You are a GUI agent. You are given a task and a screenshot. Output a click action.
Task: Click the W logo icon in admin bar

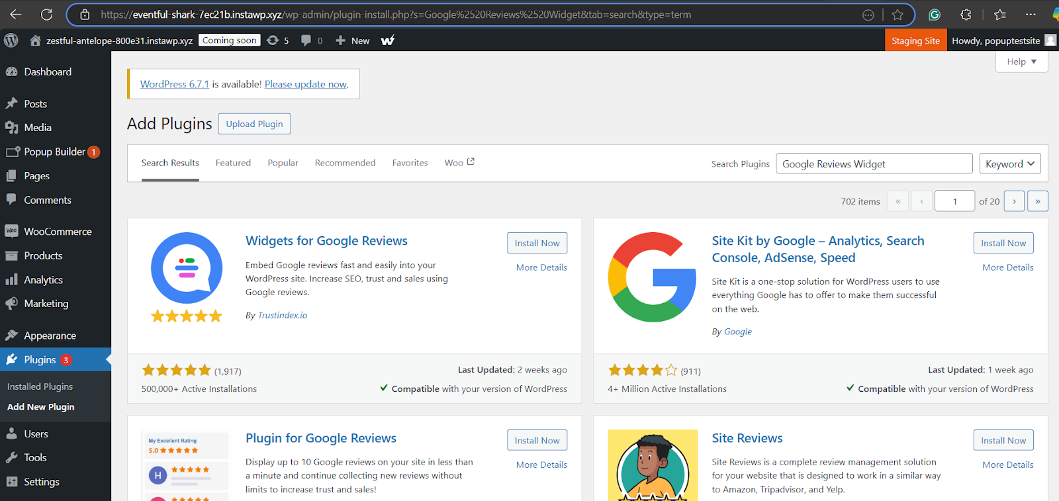point(388,40)
